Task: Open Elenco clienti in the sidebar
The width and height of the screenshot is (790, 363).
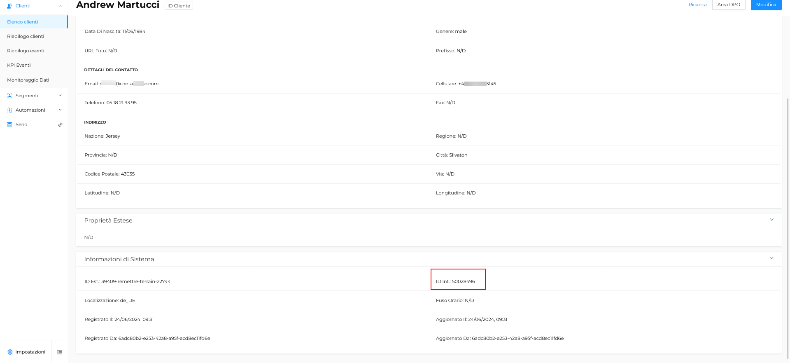Action: 34,22
